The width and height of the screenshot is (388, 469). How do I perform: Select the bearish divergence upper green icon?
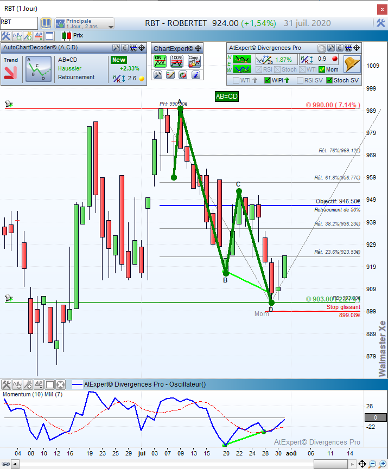[242, 59]
